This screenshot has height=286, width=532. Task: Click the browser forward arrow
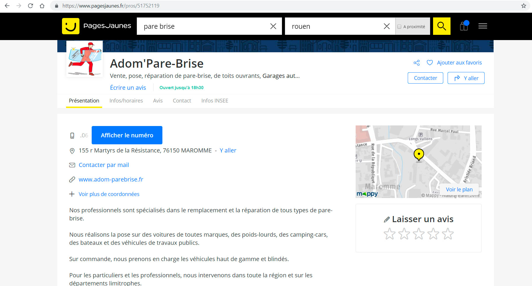[19, 6]
